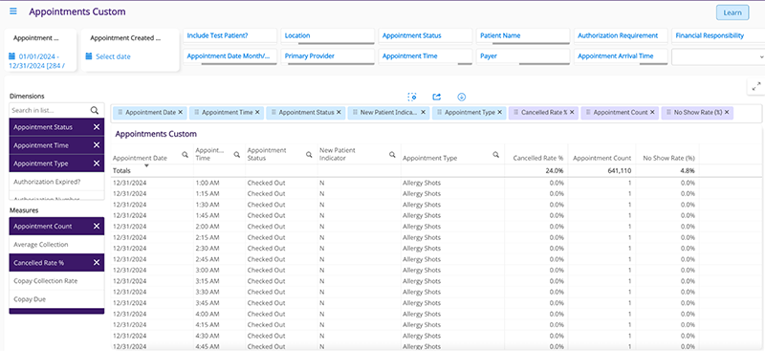
Task: Expand the blank filter dropdown
Action: click(x=718, y=57)
